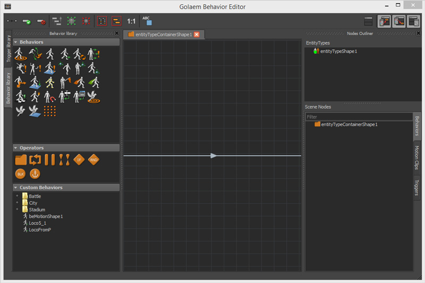Open the Motion Clips tab
This screenshot has width=425, height=283.
(x=417, y=158)
